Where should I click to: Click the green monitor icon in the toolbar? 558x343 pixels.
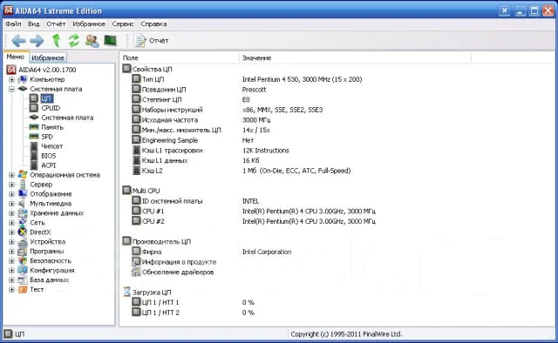(111, 41)
